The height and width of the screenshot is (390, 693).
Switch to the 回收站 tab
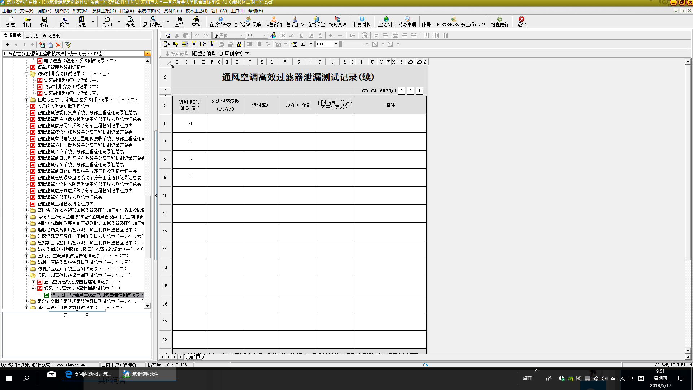tap(32, 35)
